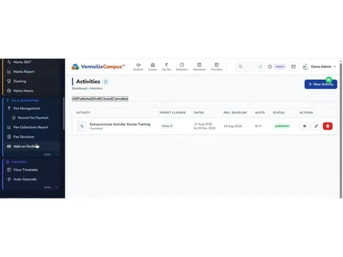Open Auto-Generate timetable item

25,180
